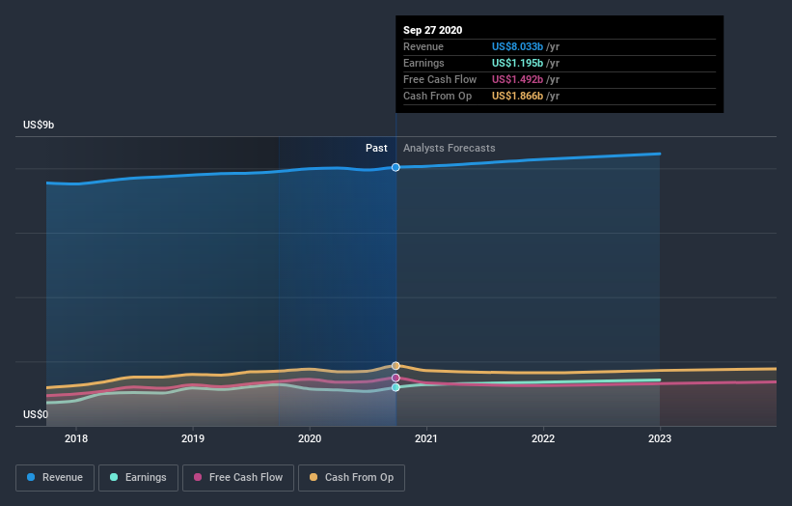Click the Analysts Forecasts label
Screen dimensions: 792x506
[449, 148]
